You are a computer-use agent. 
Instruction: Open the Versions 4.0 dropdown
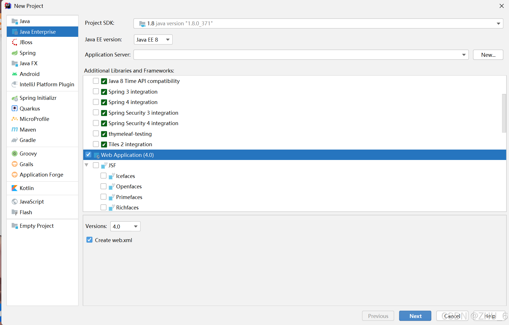point(125,226)
